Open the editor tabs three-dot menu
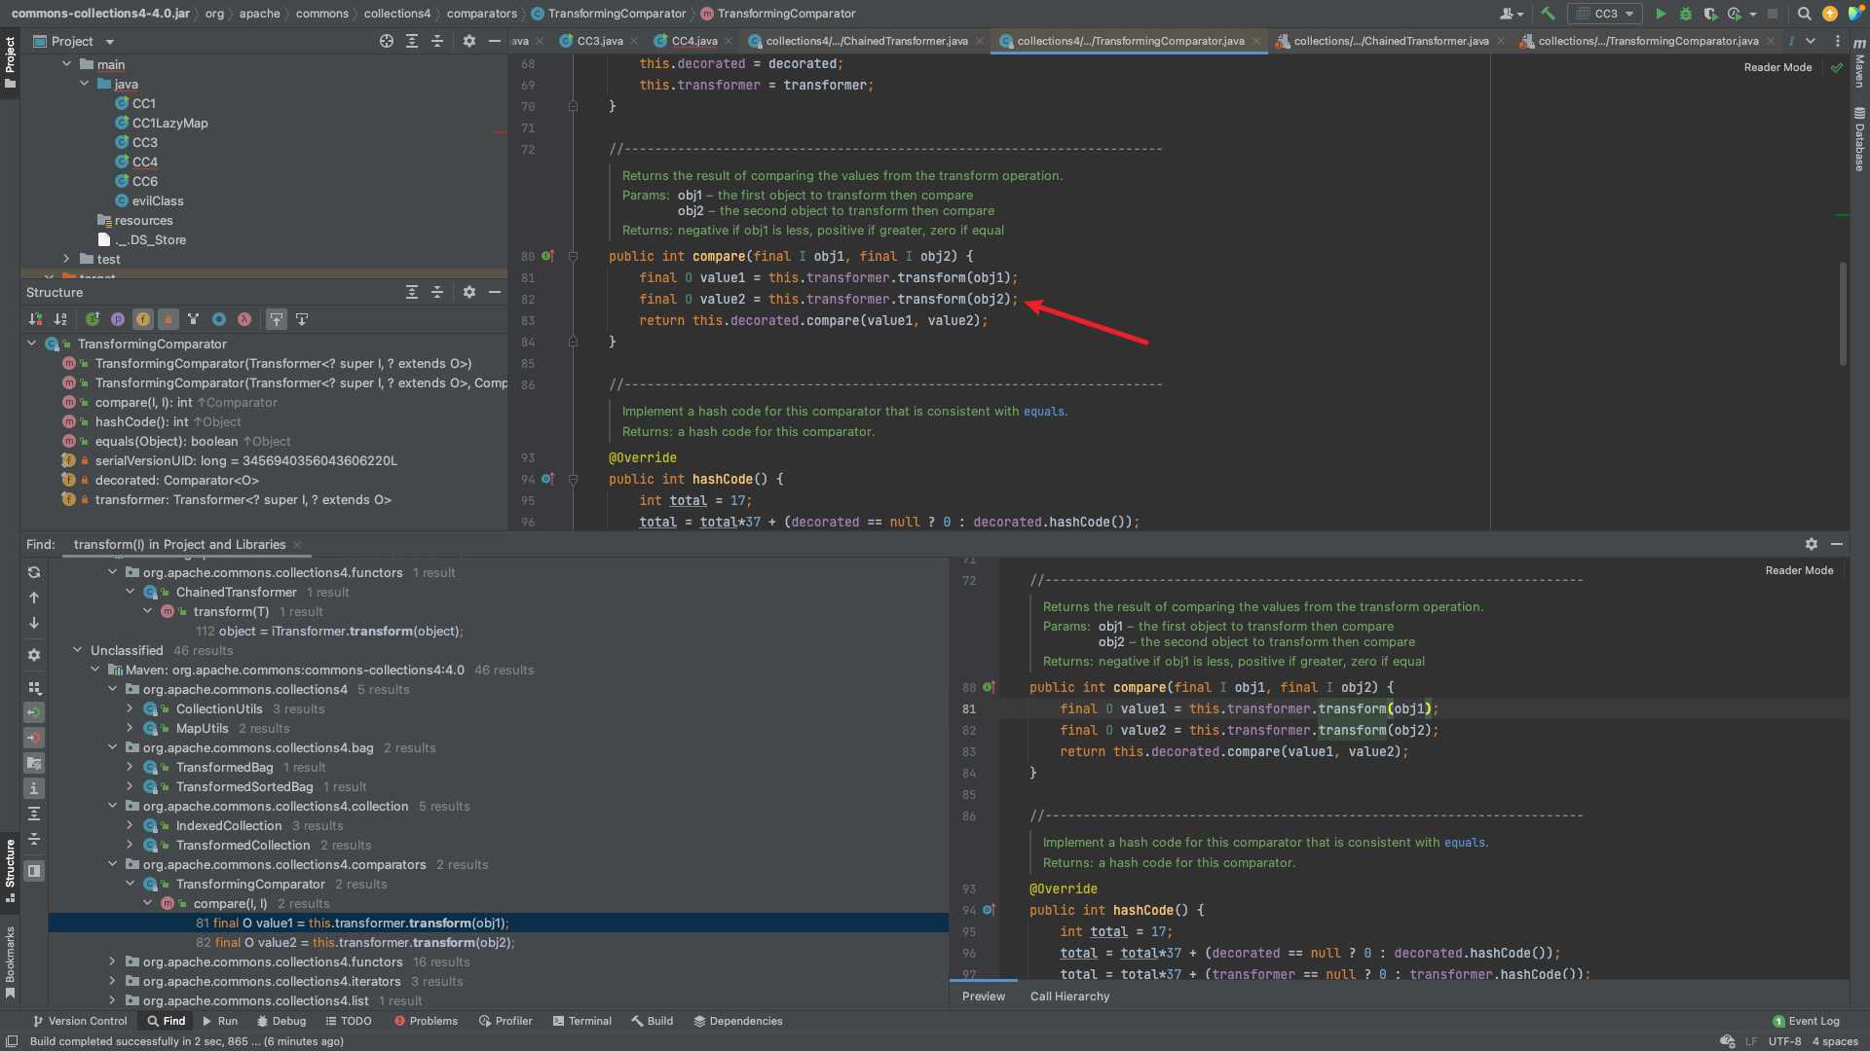The width and height of the screenshot is (1870, 1051). (1838, 41)
